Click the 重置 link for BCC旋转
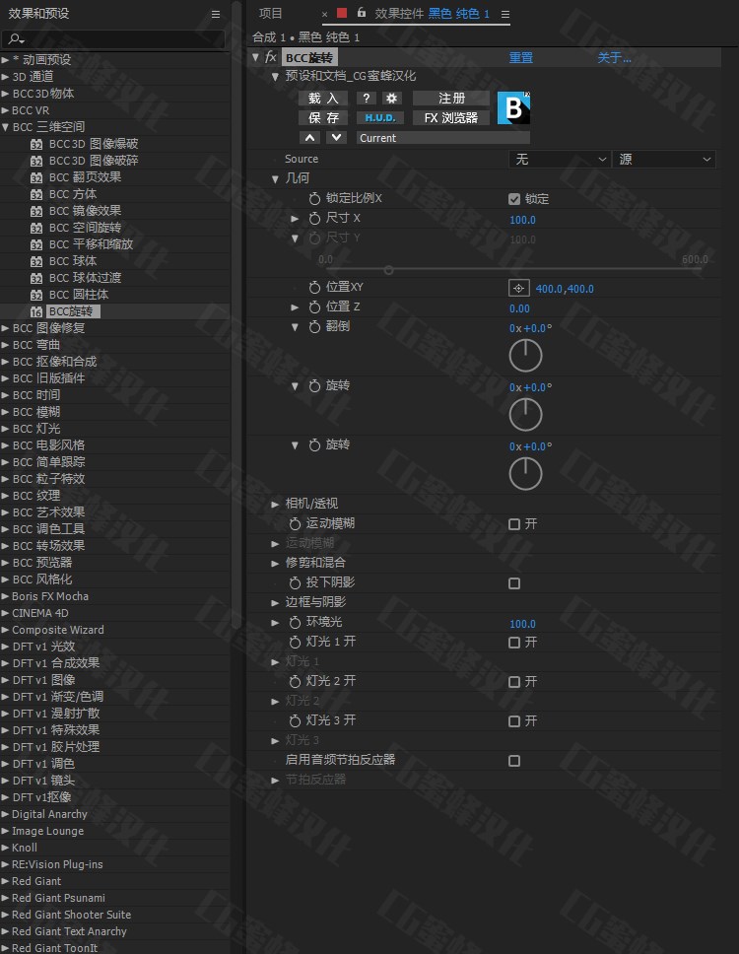739x954 pixels. tap(520, 58)
